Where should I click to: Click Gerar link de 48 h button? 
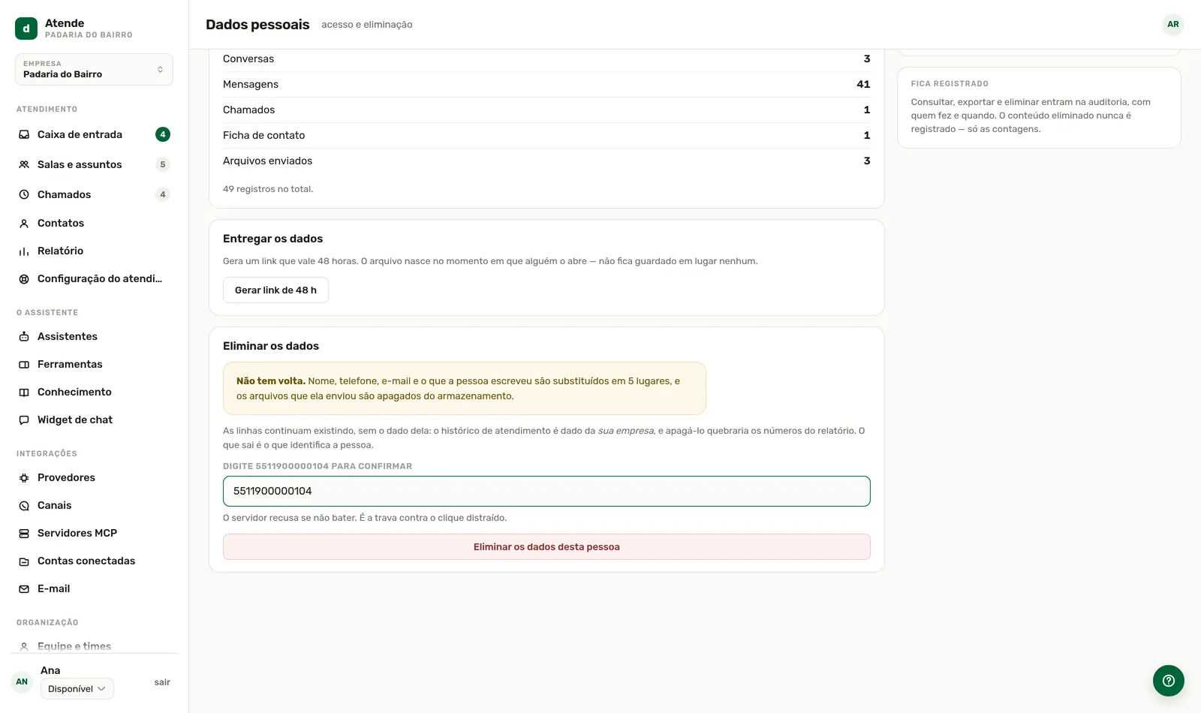(x=275, y=290)
